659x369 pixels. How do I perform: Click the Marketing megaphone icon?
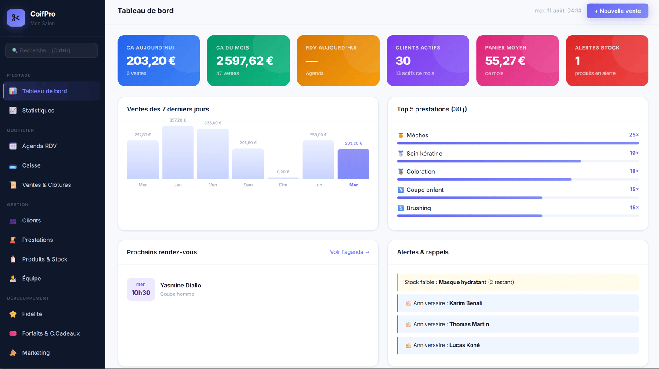point(13,353)
